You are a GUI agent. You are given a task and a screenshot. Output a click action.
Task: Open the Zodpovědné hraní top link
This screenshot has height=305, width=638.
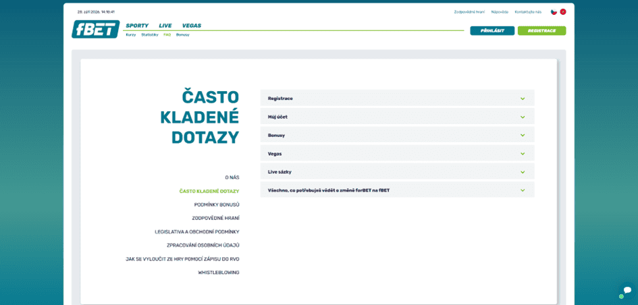469,11
